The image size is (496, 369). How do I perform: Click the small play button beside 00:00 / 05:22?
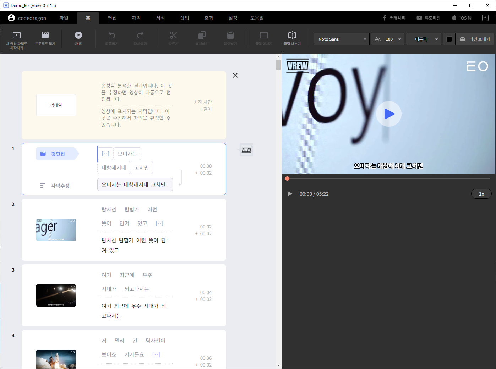coord(290,194)
